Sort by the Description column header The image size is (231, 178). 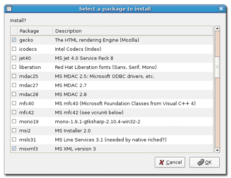pos(133,31)
